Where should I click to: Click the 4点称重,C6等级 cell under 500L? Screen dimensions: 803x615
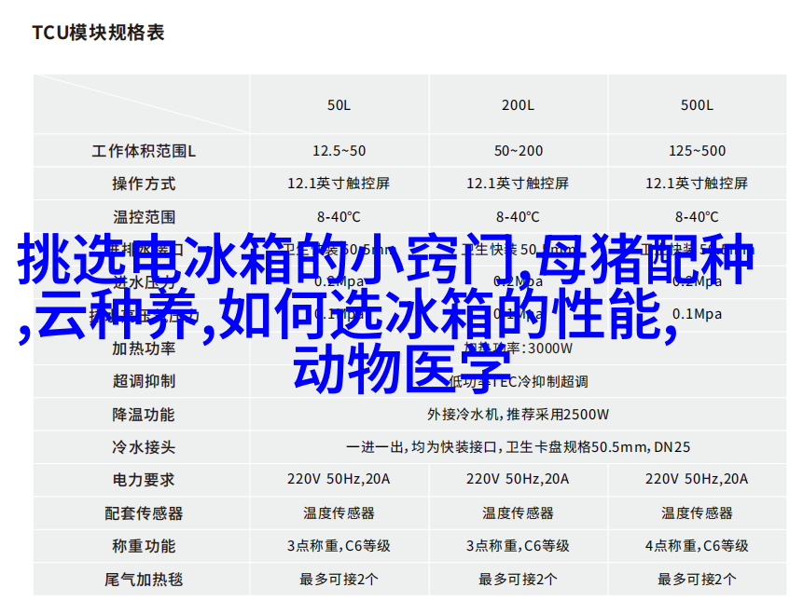[x=697, y=546]
